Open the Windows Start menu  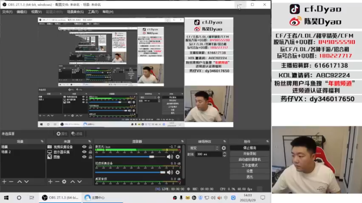(6, 198)
